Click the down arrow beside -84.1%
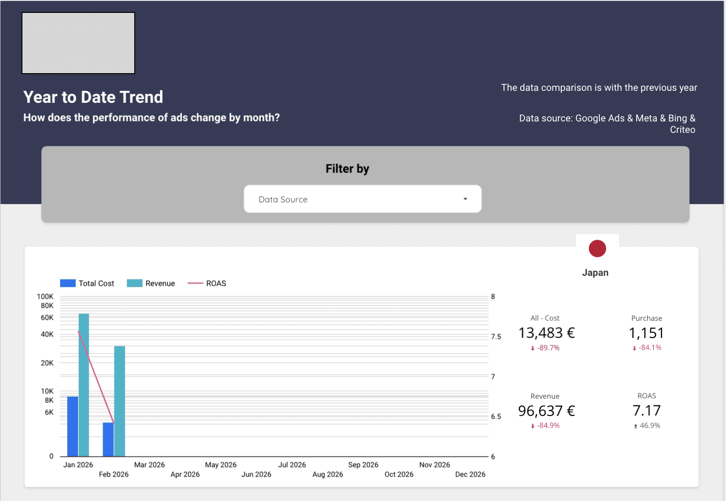This screenshot has height=501, width=726. (x=634, y=349)
